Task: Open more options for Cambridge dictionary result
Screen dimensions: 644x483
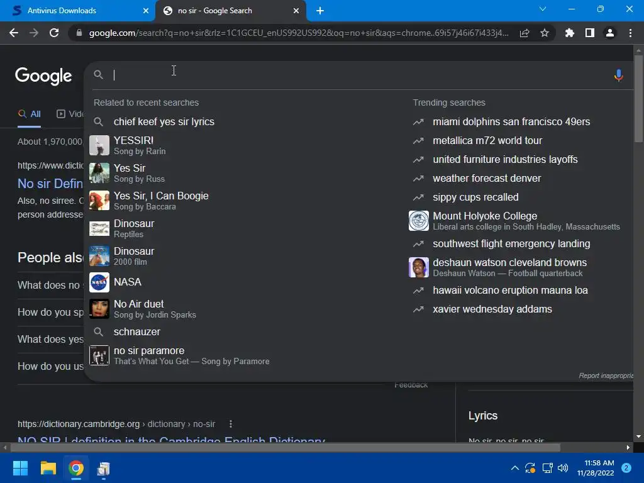Action: point(230,423)
